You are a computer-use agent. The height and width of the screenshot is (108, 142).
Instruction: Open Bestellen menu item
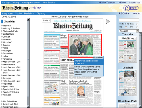coord(29,13)
